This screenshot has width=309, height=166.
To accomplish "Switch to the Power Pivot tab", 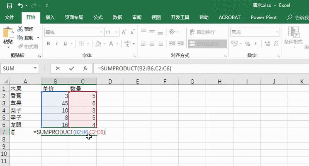I will coord(264,17).
